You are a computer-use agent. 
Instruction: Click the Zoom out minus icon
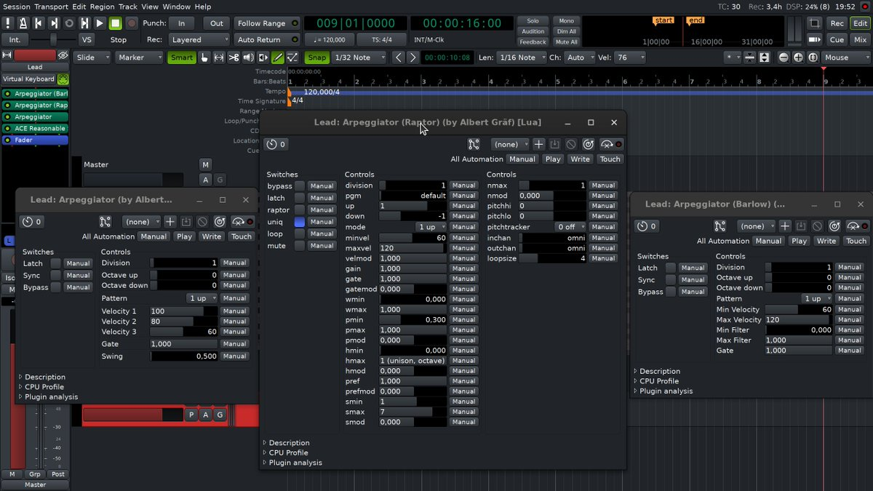click(784, 57)
